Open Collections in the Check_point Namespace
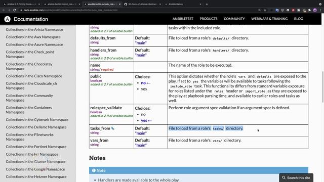 (30, 54)
